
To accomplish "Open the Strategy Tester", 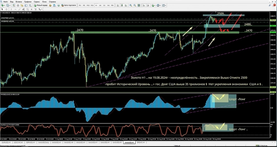I will 30,5.
